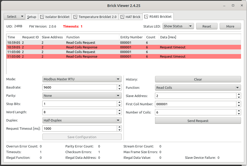Click the Send Request button
The height and width of the screenshot is (166, 247).
(x=198, y=121)
